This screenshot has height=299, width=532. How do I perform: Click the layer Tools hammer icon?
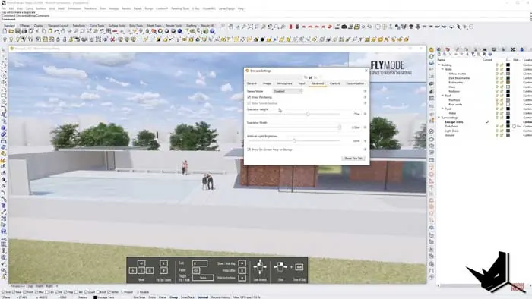point(484,54)
